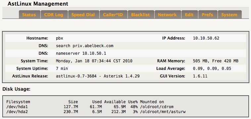Select the /dev/hda2 filesystem entry
This screenshot has width=251, height=119.
(17, 112)
